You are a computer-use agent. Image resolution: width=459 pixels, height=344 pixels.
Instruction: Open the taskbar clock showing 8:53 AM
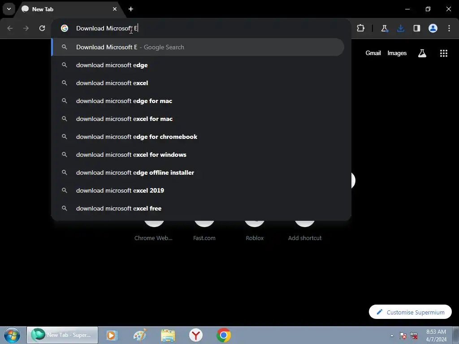tap(436, 335)
